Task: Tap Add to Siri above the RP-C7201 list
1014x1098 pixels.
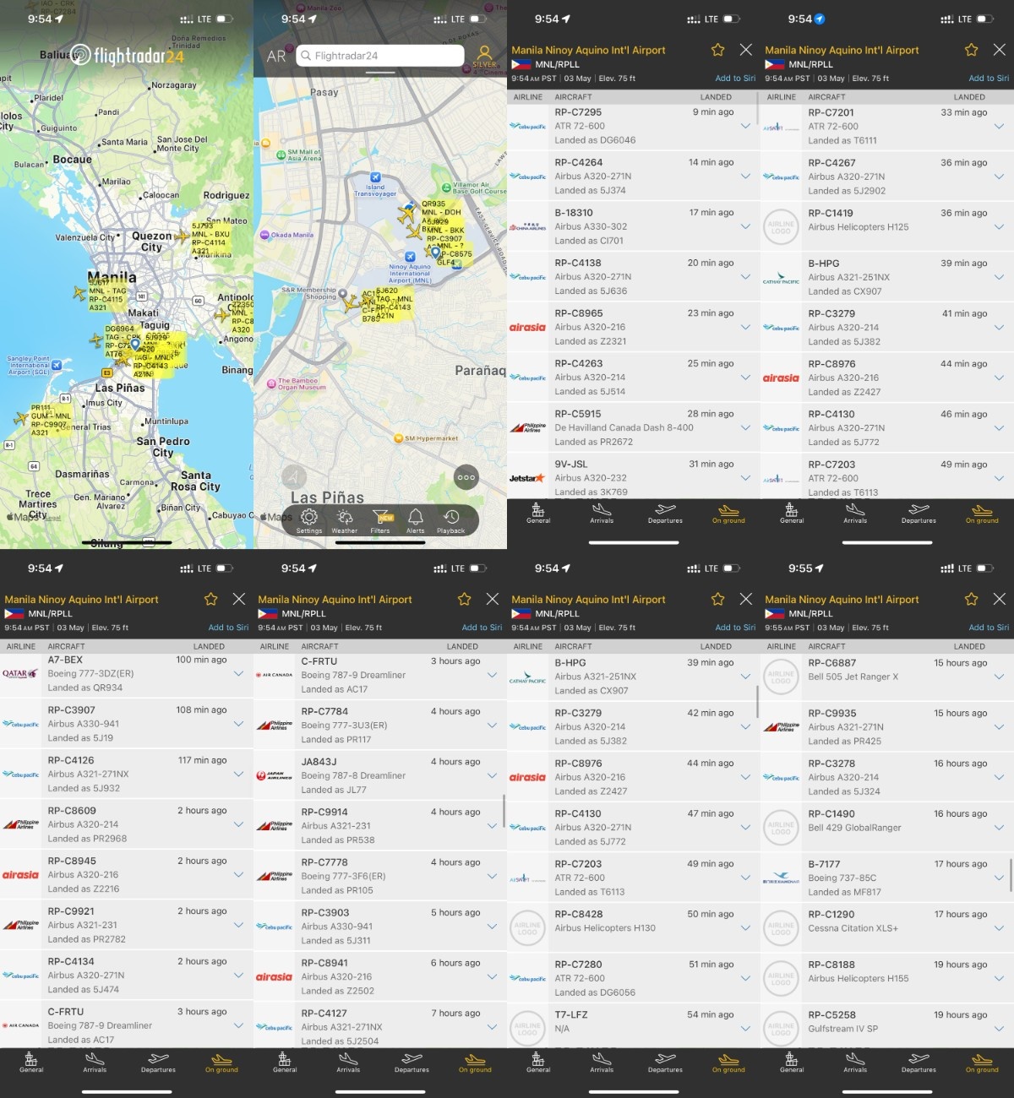Action: (989, 79)
